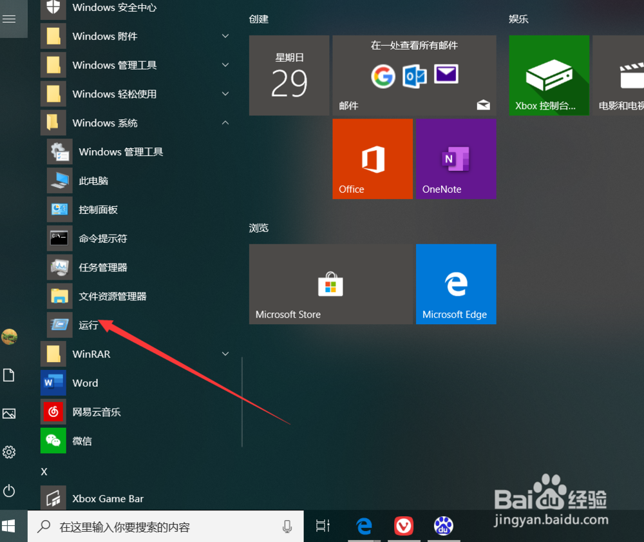Click the Windows 附件 folder icon

pyautogui.click(x=53, y=36)
